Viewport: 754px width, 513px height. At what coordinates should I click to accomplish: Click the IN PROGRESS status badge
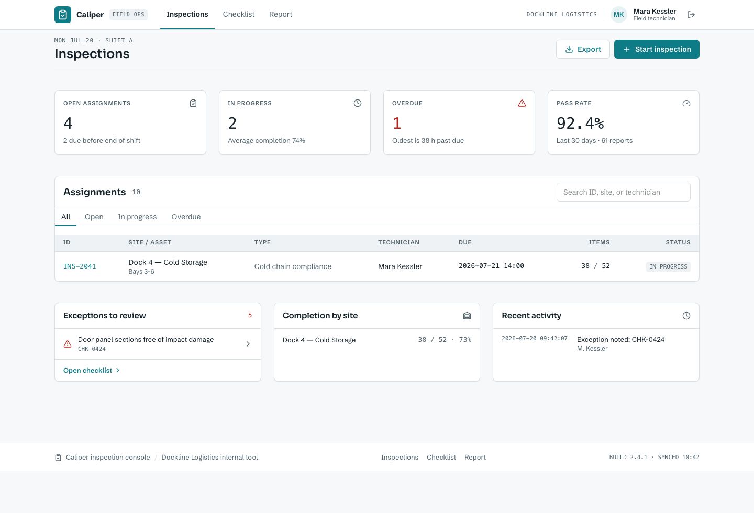click(668, 266)
